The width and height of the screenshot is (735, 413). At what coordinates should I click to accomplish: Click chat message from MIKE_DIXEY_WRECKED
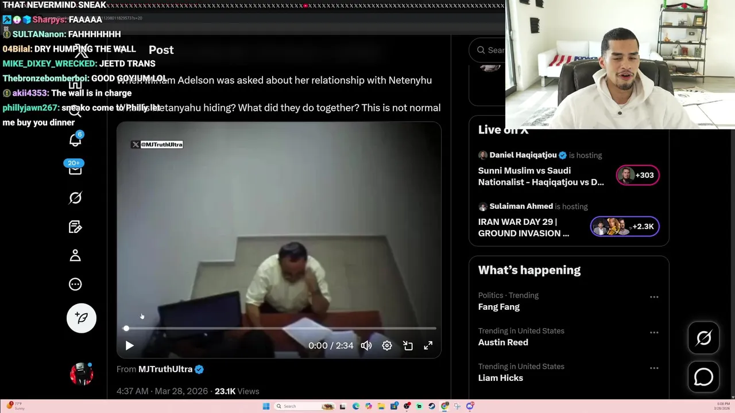pos(79,64)
